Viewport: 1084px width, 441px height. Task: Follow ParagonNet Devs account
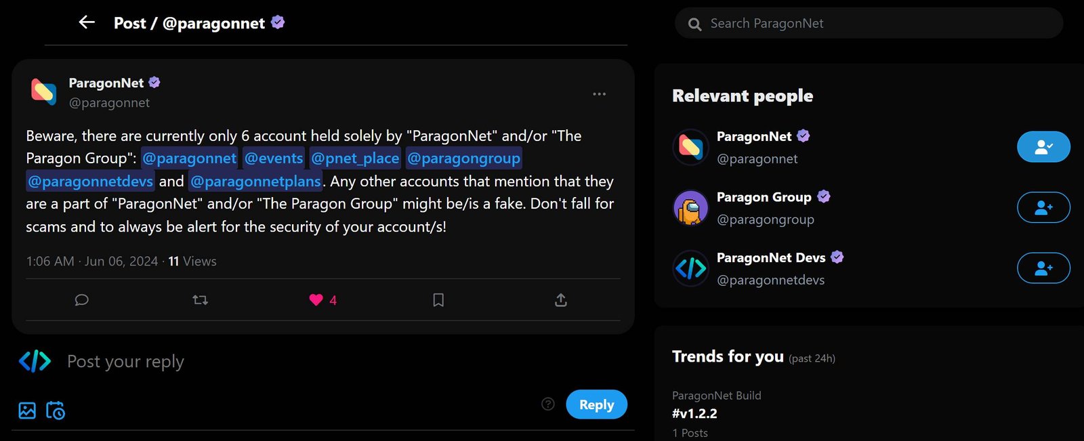click(1043, 268)
